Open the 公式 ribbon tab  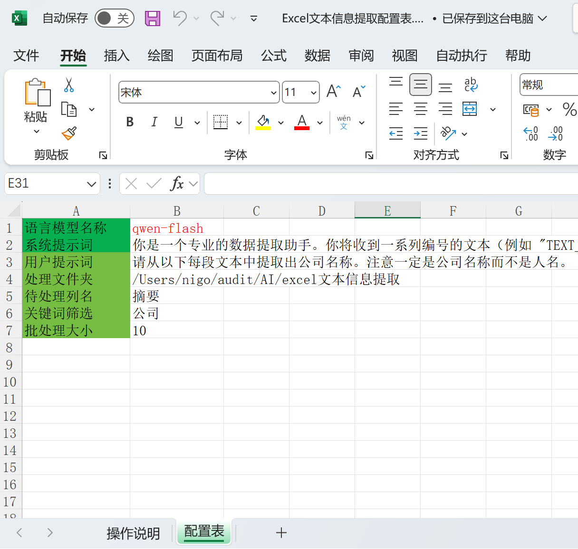273,56
